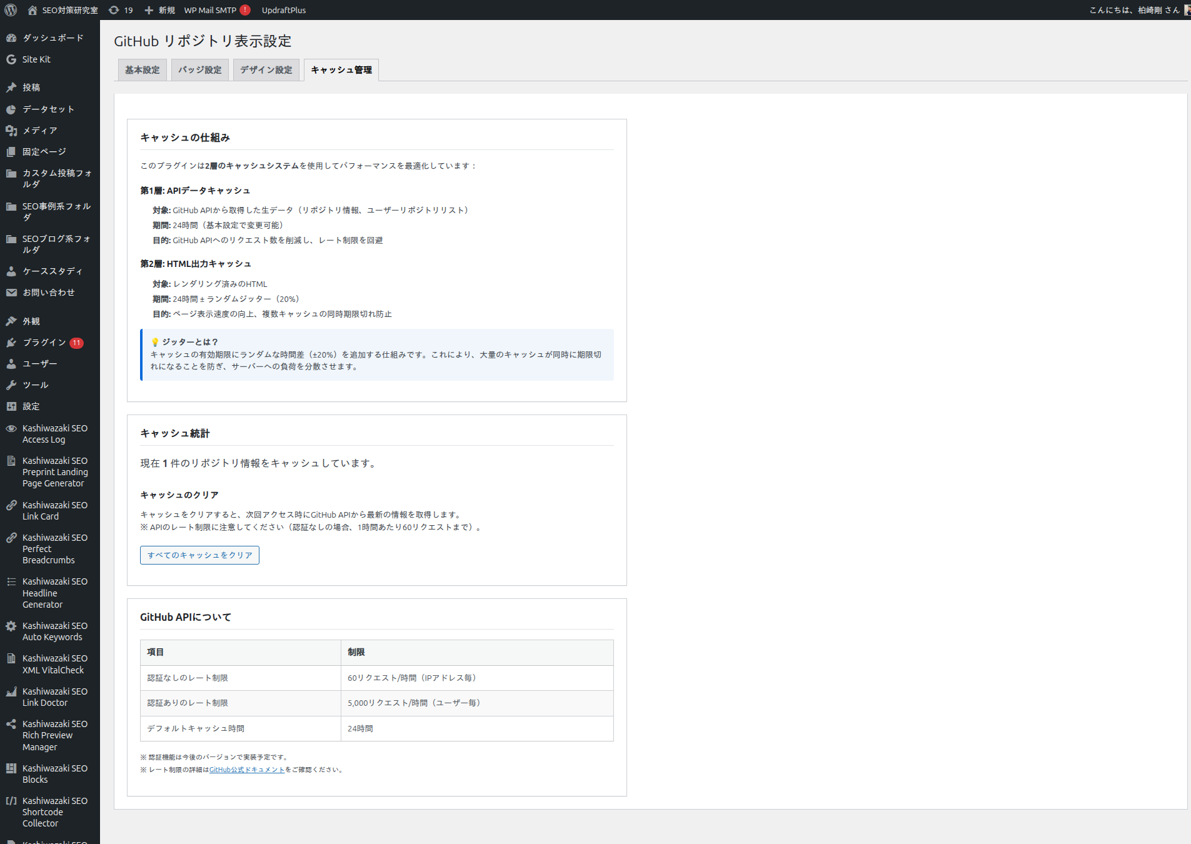1191x844 pixels.
Task: Select the キャッシュ管理 tab
Action: (341, 70)
